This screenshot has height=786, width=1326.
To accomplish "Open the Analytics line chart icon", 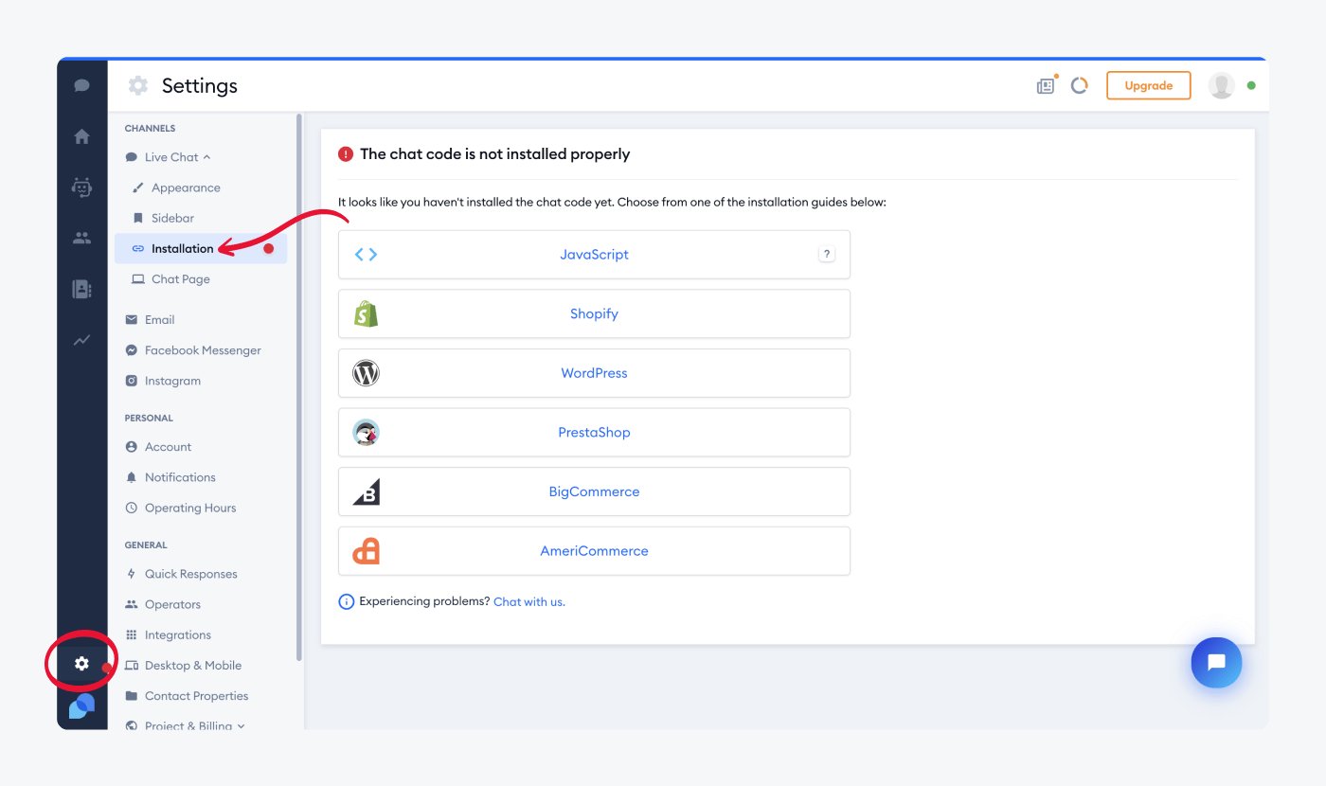I will point(81,340).
